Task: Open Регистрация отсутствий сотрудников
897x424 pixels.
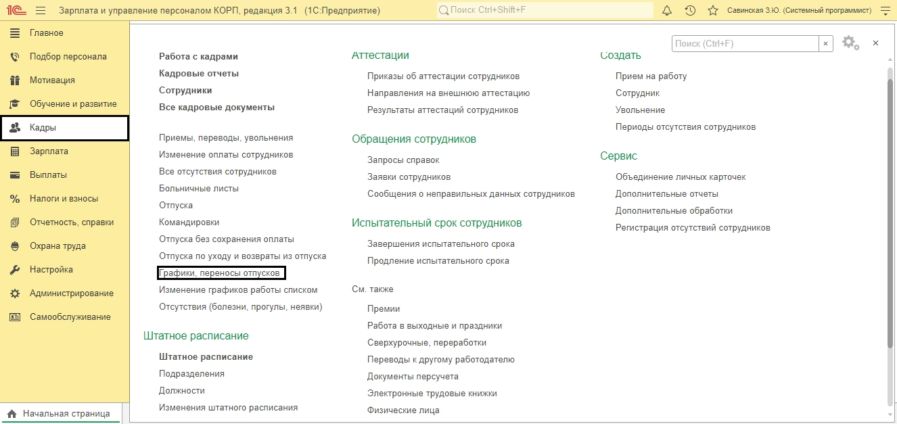Action: tap(693, 228)
